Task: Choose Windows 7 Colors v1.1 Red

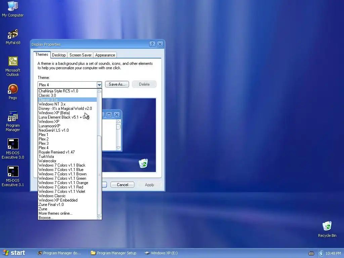Action: pyautogui.click(x=67, y=187)
